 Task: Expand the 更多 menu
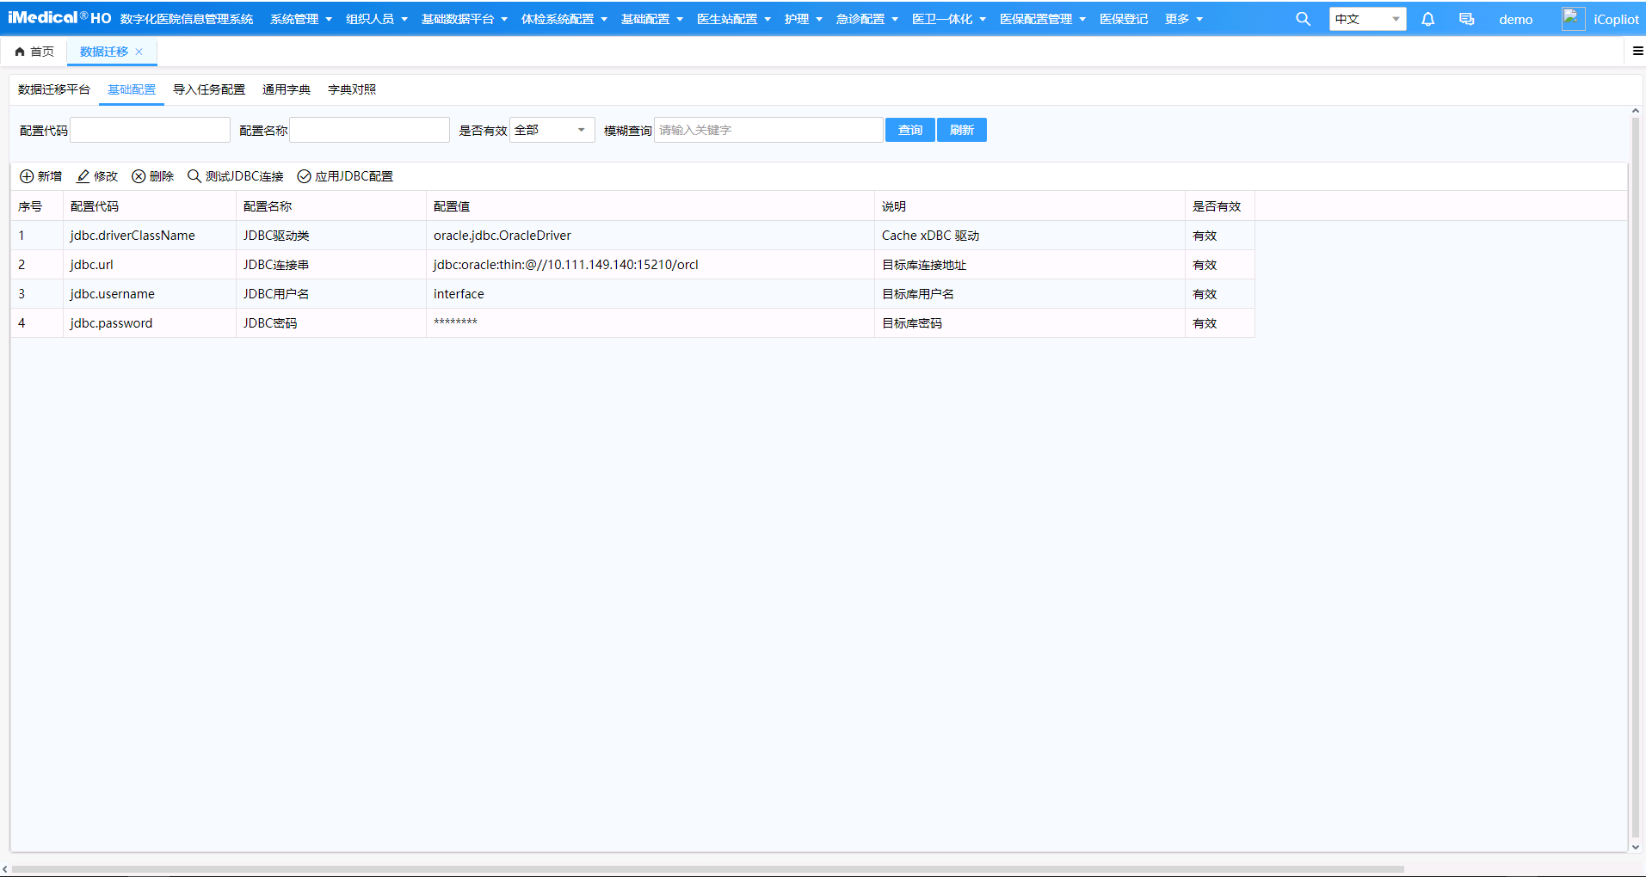[x=1184, y=19]
